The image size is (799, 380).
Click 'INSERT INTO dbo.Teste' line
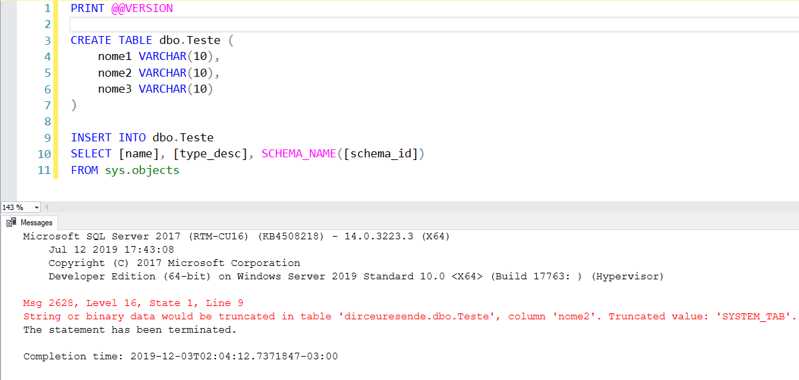[141, 137]
